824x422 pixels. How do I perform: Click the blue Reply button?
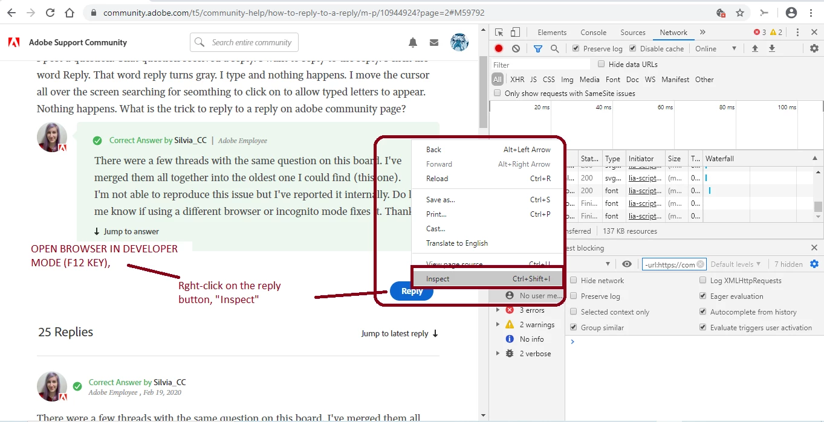(x=412, y=291)
